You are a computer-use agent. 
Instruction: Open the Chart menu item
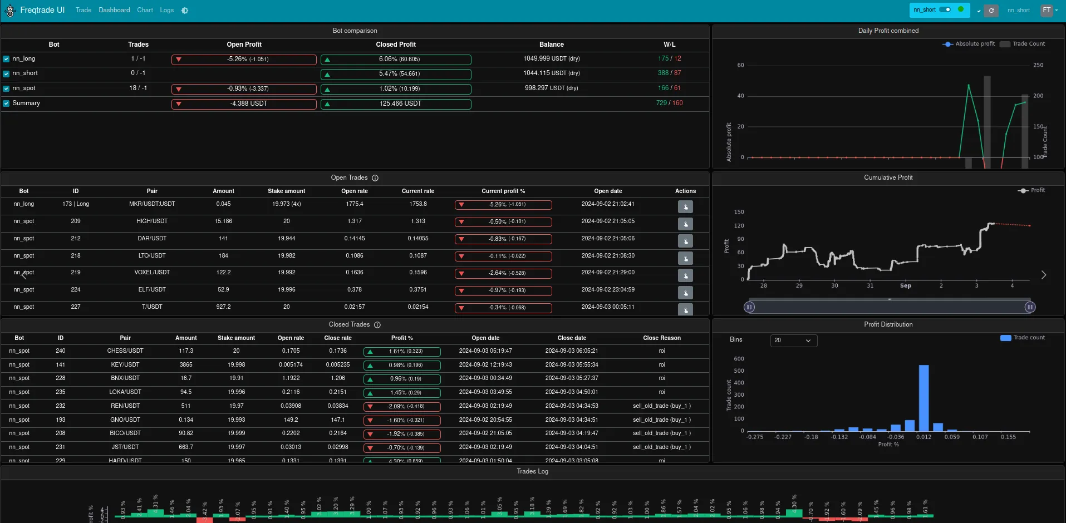145,11
